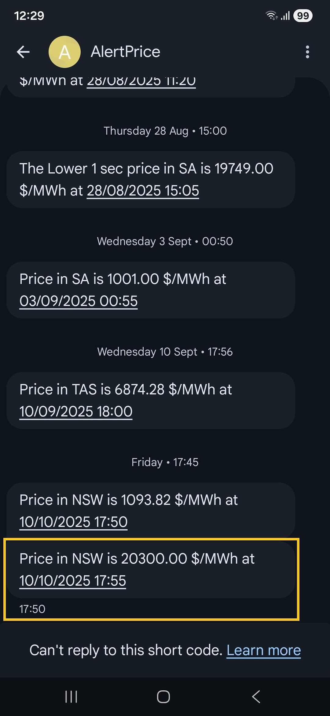This screenshot has height=716, width=330.
Task: Tap the AlertPrice contact avatar
Action: point(64,52)
